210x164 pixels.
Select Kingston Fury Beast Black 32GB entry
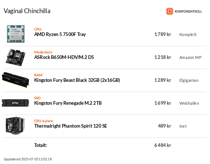coord(77,80)
